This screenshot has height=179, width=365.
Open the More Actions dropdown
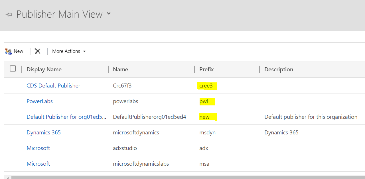click(69, 51)
